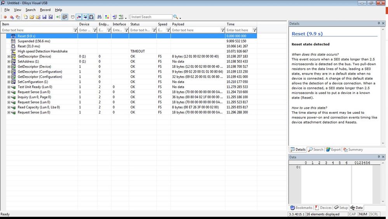
Task: Click Details panel scrollbar down arrow
Action: [383, 144]
